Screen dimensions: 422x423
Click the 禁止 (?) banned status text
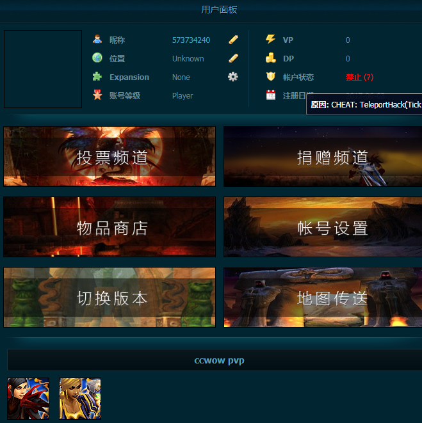[x=359, y=77]
